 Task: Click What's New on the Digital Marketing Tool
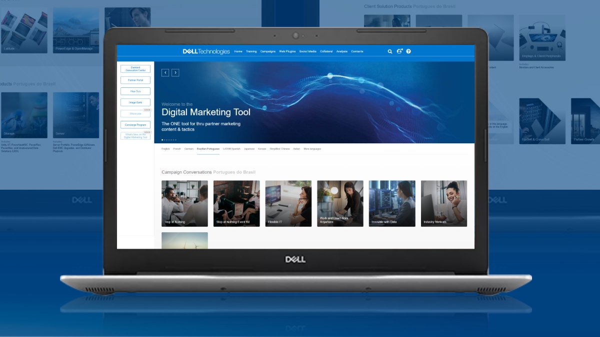coord(135,136)
